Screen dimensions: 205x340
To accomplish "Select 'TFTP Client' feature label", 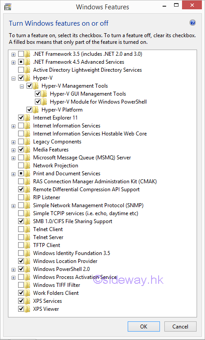I will tap(46, 245).
